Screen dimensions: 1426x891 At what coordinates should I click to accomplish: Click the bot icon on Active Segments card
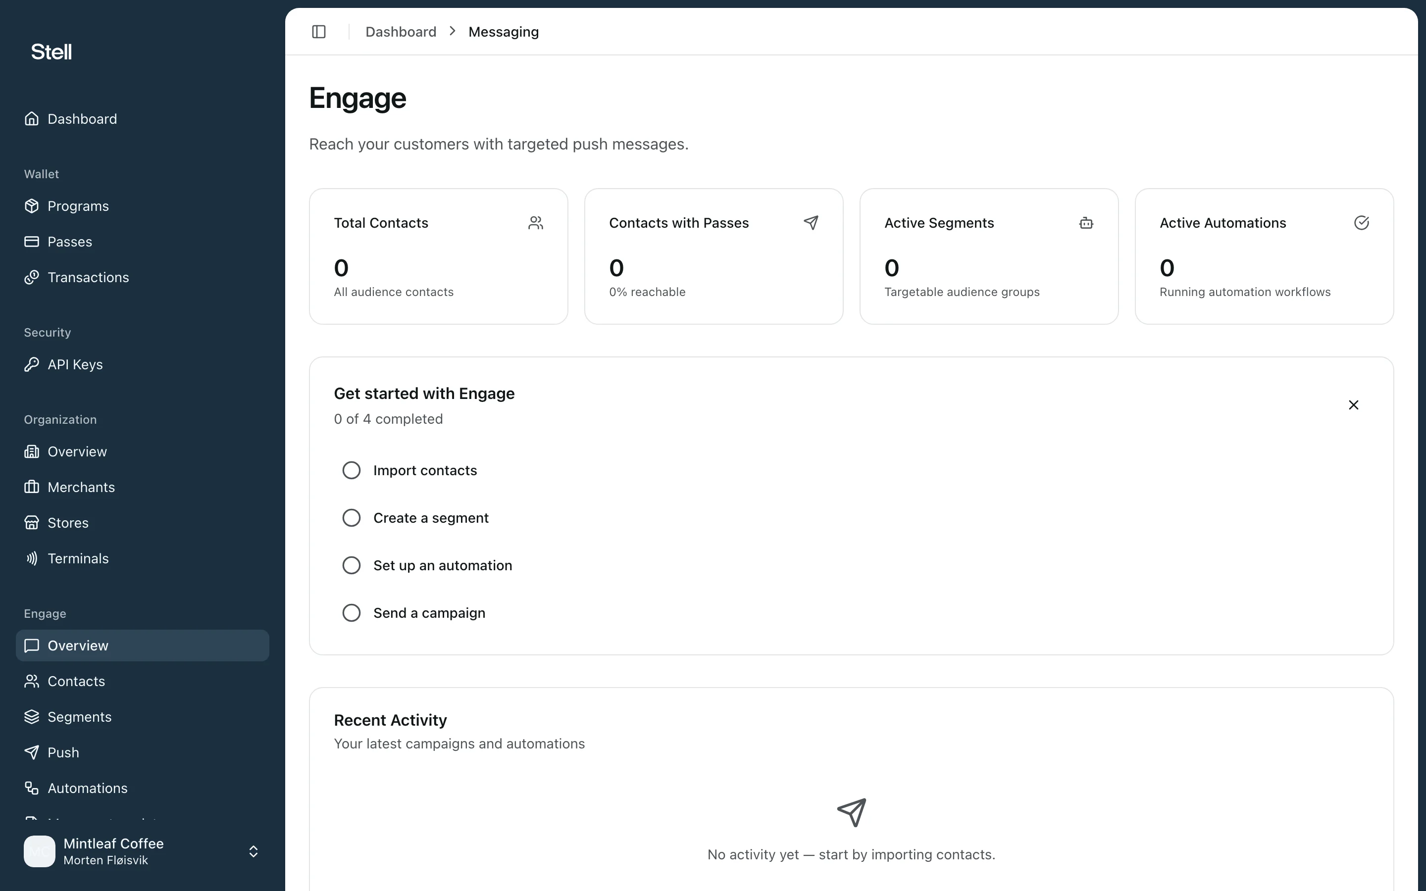point(1086,223)
